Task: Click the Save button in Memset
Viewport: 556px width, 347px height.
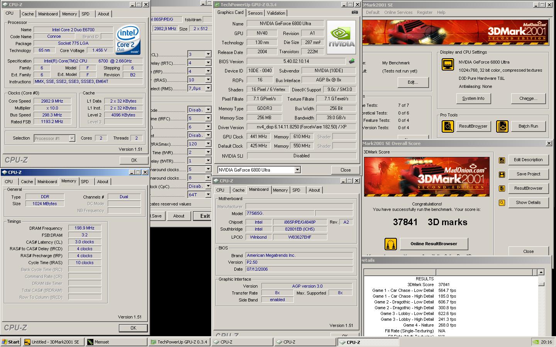Action: pyautogui.click(x=157, y=216)
